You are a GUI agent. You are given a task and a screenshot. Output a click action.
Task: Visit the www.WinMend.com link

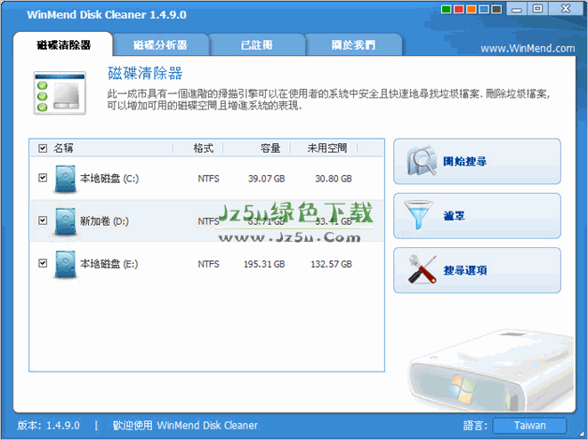click(528, 48)
